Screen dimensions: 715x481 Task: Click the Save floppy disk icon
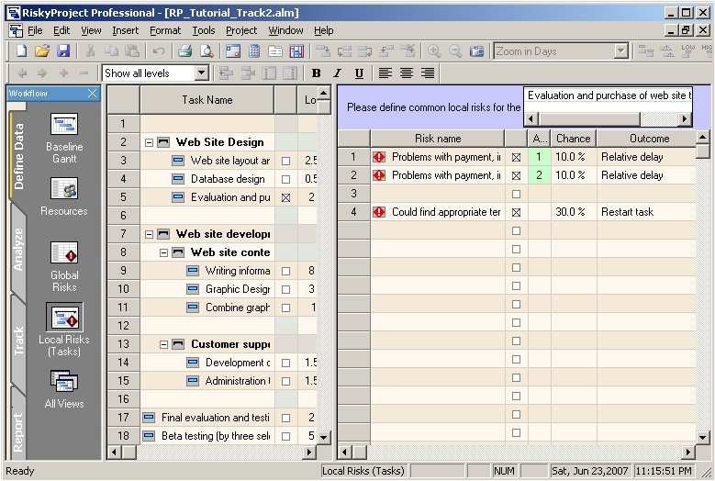pyautogui.click(x=63, y=50)
